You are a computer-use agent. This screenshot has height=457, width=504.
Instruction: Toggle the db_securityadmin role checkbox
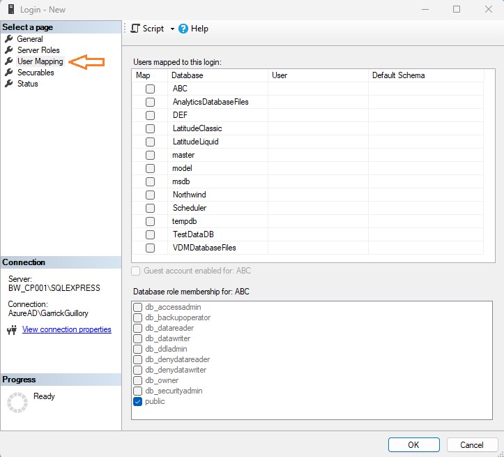click(137, 391)
